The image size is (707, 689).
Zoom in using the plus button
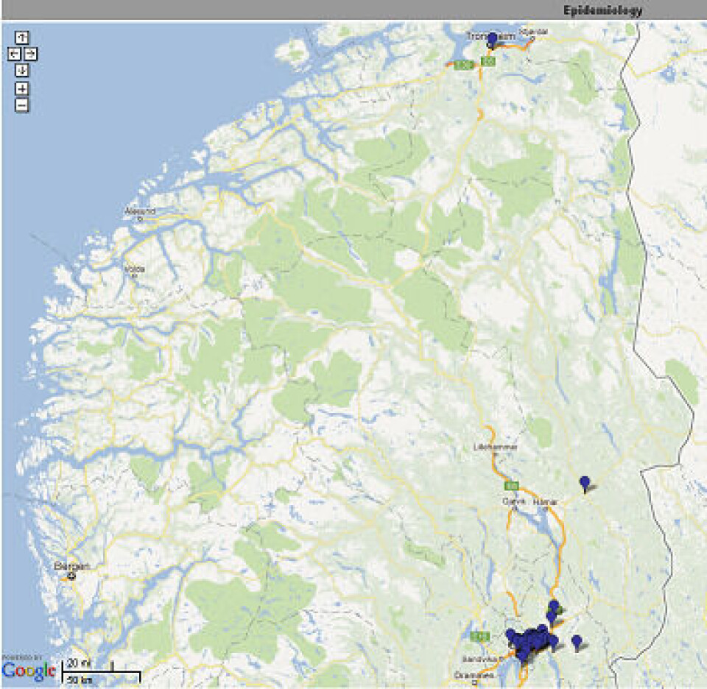(x=22, y=88)
